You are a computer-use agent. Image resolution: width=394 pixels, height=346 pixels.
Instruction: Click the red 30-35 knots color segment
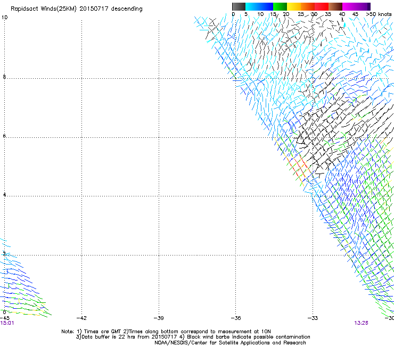[322, 6]
